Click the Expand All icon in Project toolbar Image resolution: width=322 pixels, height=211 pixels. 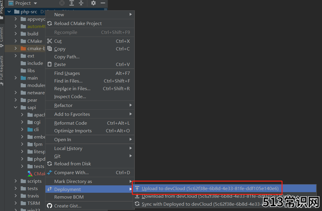[x=72, y=3]
